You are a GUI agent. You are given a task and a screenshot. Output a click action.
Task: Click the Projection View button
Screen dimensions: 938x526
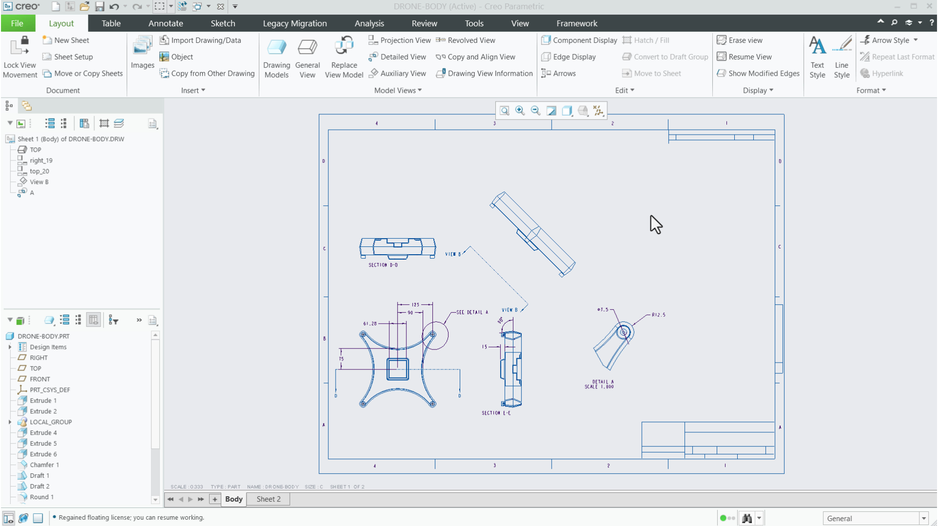[x=399, y=40]
